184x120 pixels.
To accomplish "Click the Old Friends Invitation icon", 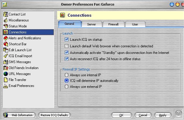I will click(5, 68).
